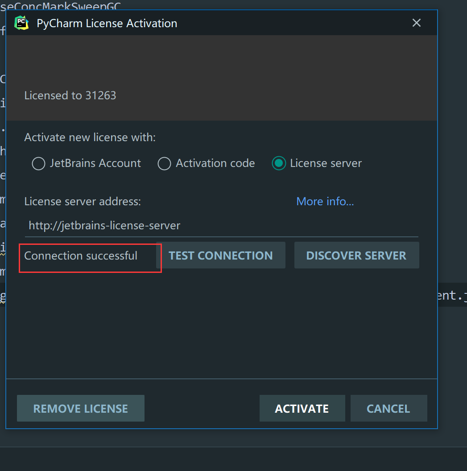Click the REMOVE LICENSE button
Screen dimensions: 467x471
81,408
